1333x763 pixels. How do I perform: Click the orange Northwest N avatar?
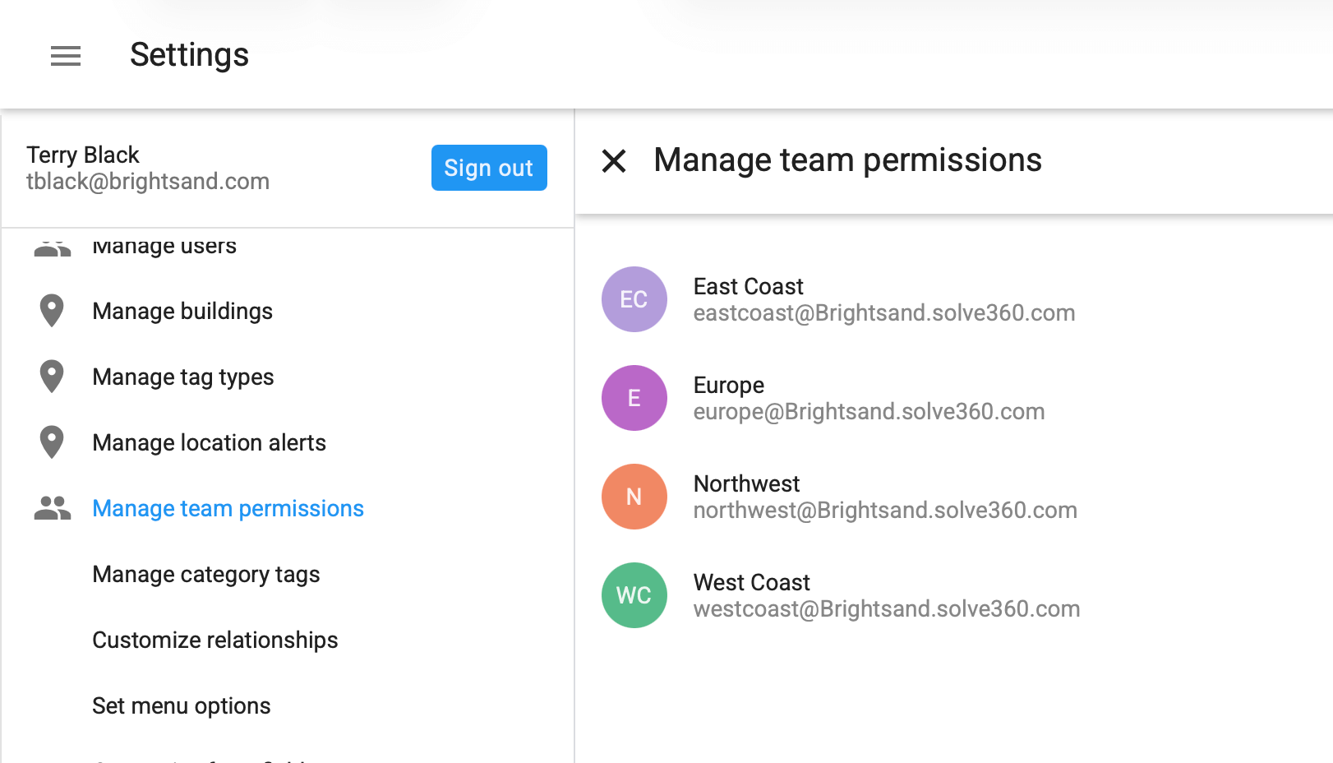tap(634, 497)
